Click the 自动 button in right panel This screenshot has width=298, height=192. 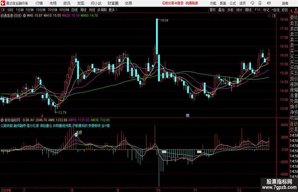(294, 124)
